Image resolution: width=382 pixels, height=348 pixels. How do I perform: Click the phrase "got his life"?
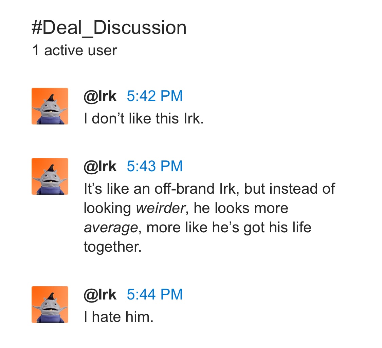point(277,228)
